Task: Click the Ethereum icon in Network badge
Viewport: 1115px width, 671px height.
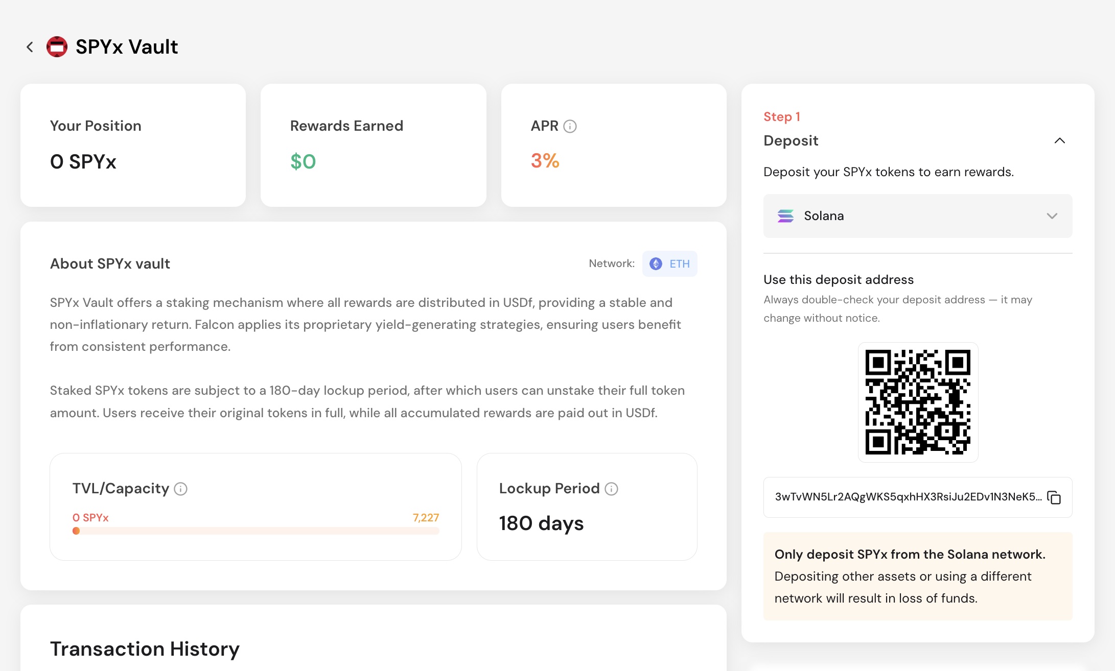Action: [x=656, y=264]
